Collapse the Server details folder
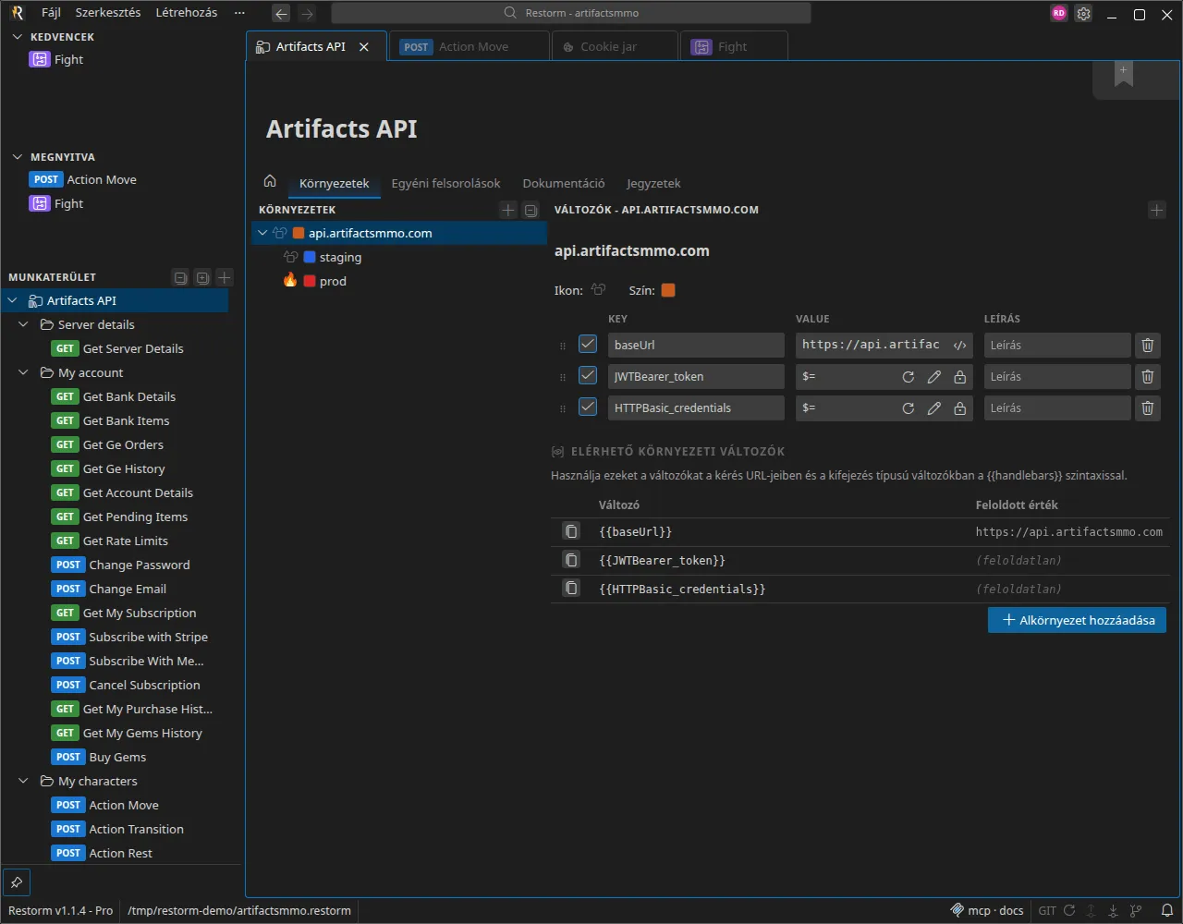Screen dimensions: 1183x924 24,324
